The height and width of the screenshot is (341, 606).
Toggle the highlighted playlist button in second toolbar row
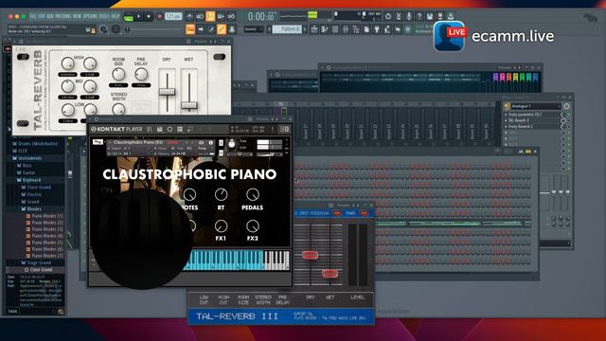tap(190, 29)
